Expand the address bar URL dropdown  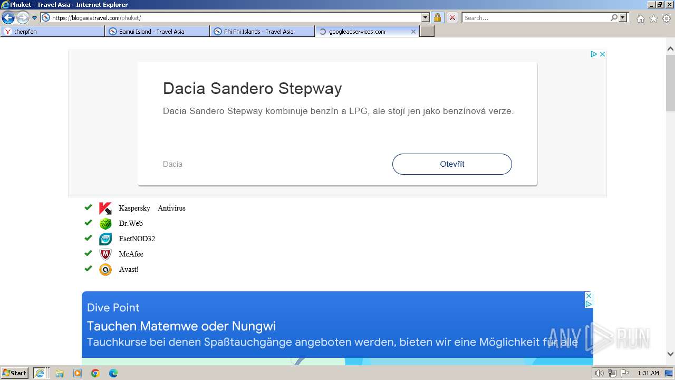426,18
